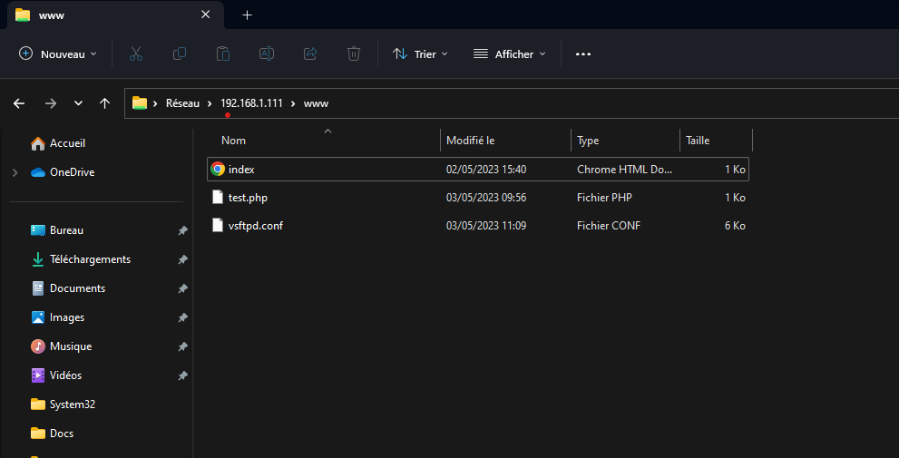
Task: Open the Nouveau dropdown menu
Action: 58,54
